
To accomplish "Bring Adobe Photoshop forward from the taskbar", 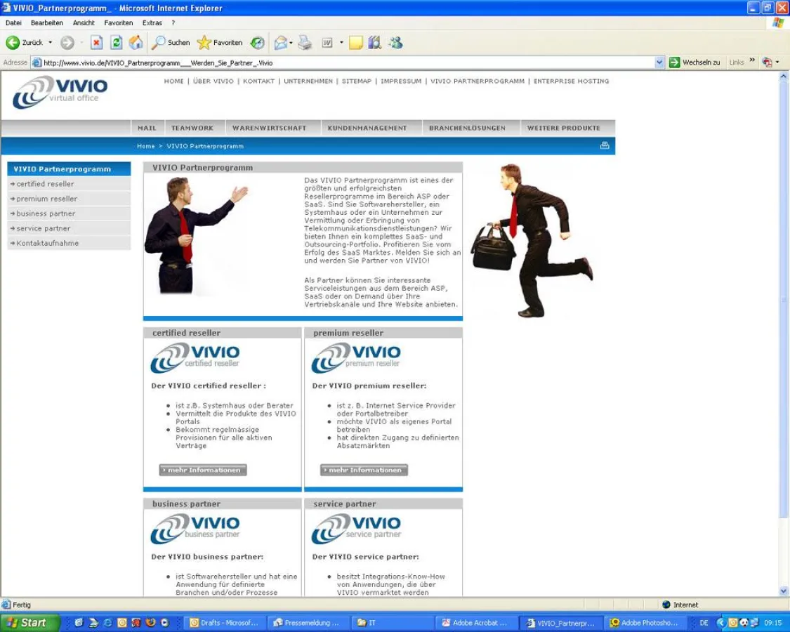I will 644,622.
